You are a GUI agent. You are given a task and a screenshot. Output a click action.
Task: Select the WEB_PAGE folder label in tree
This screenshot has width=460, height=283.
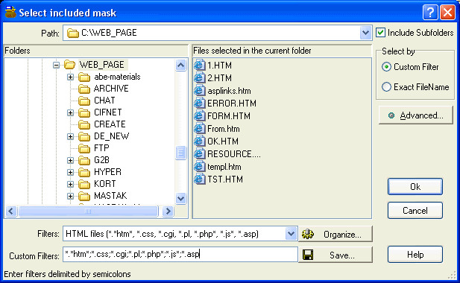click(102, 65)
